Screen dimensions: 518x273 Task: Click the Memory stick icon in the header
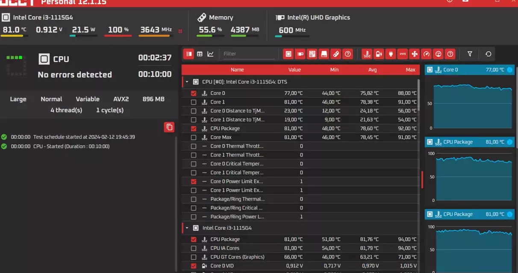coord(201,17)
